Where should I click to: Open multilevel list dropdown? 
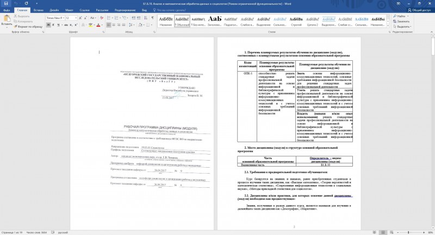pos(128,18)
